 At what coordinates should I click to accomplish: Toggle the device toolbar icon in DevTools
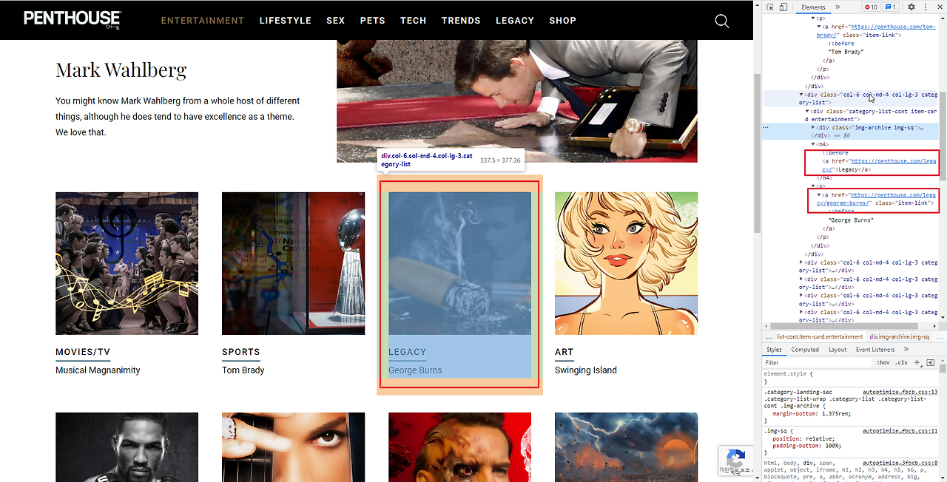coord(783,7)
